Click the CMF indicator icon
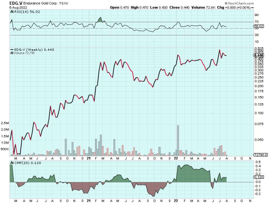Screen dimensions: 269x203 pos(12,163)
